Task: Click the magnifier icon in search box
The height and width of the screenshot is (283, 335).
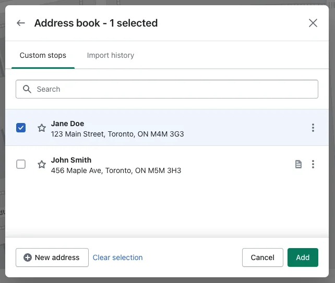Action: point(27,89)
